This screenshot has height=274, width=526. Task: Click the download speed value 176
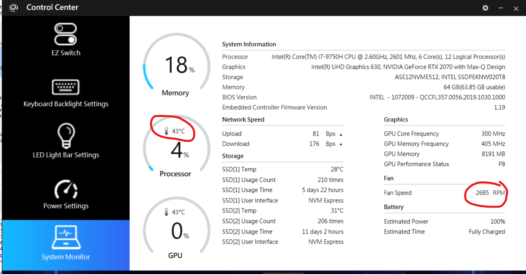click(314, 144)
